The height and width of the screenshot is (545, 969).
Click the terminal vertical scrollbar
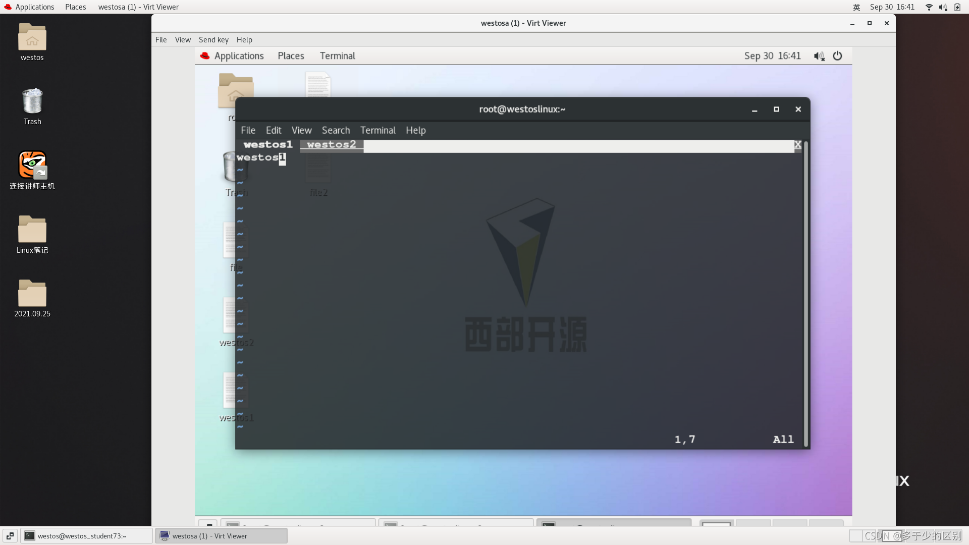(806, 293)
